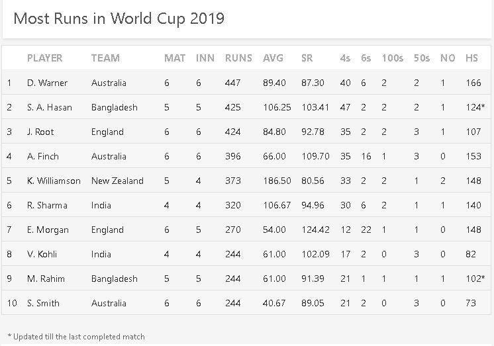Click E. Morgan player name
The image size is (494, 346).
coord(48,230)
